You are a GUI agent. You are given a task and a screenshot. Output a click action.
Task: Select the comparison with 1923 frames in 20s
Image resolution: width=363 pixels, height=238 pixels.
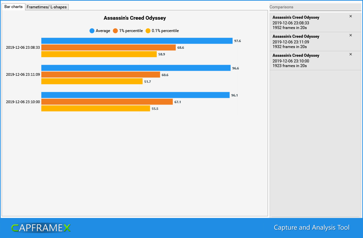tap(315, 60)
